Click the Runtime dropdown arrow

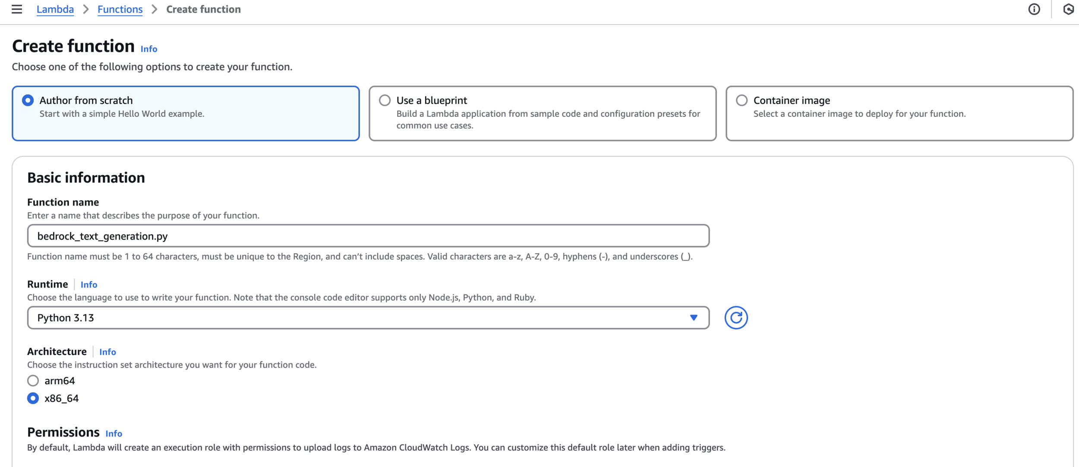click(694, 318)
